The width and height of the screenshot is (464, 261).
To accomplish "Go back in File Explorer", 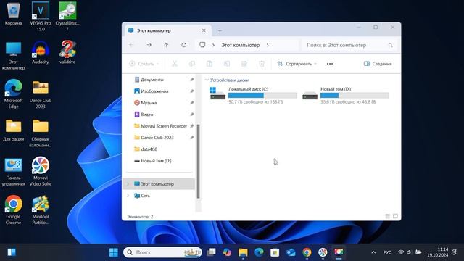I will pos(132,45).
